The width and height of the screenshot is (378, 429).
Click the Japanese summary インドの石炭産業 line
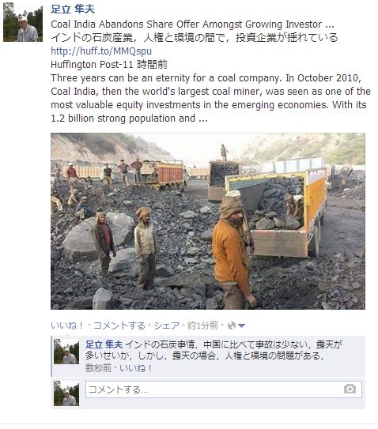pos(195,38)
